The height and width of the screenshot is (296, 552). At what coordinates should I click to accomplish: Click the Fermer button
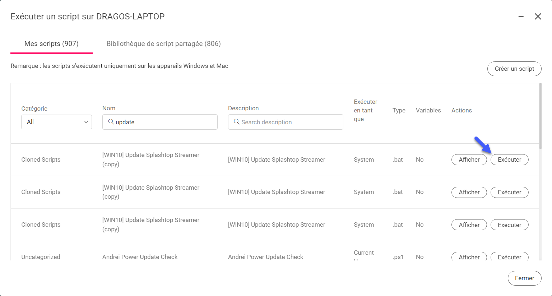click(524, 278)
